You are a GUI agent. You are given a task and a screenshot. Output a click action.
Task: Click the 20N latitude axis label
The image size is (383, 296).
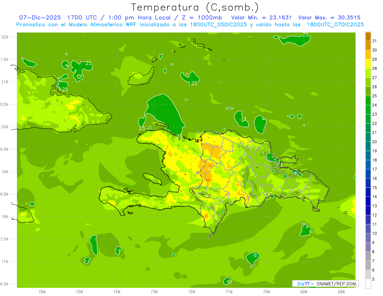(5, 127)
